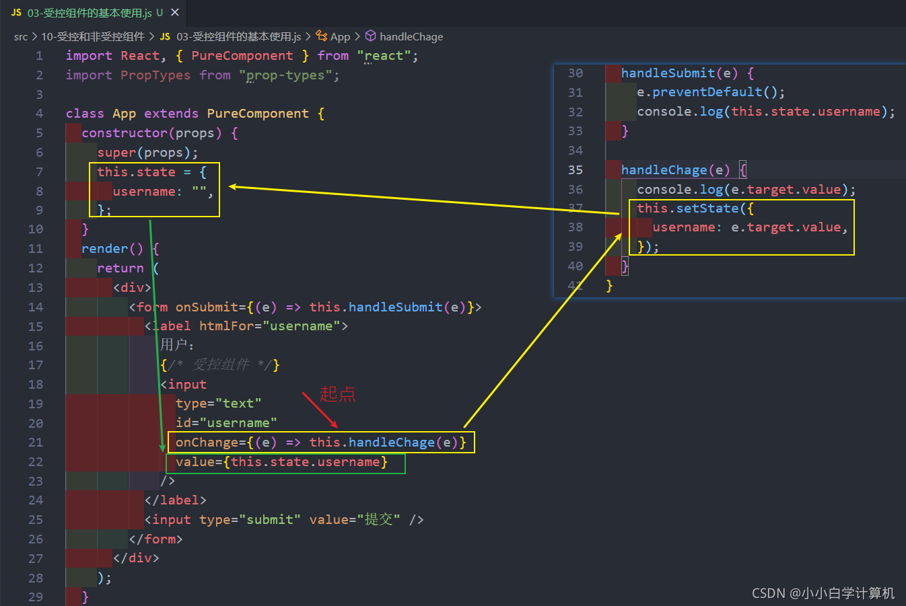Screen dimensions: 906x606
Task: Select the 03-受控组件的基本使用.js editor tab
Action: point(93,13)
